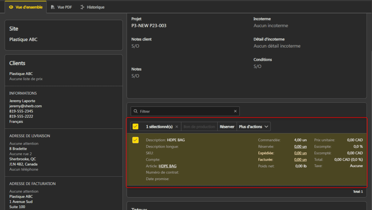Clear the filter with the X icon
372x210 pixels.
(235, 111)
